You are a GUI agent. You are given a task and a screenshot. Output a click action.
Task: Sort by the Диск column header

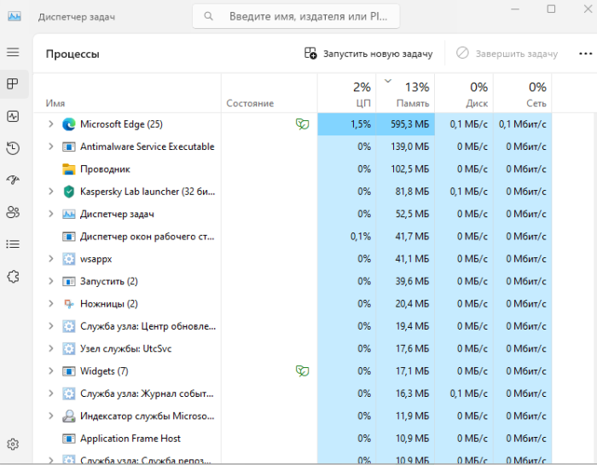pyautogui.click(x=464, y=94)
